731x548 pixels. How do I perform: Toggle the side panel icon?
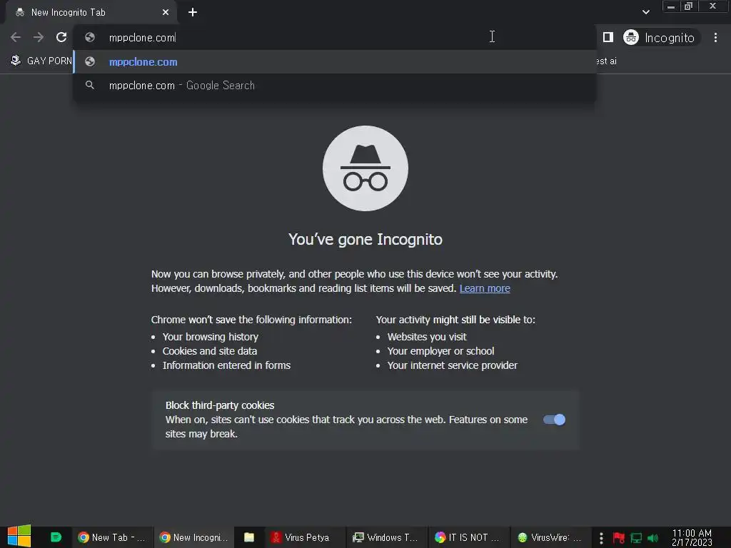(x=608, y=37)
